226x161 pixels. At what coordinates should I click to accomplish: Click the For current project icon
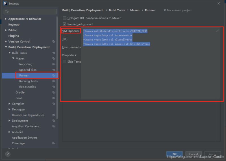point(165,10)
